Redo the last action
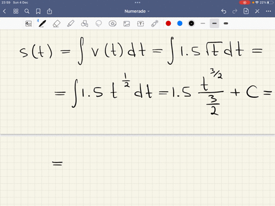The image size is (275, 206). (x=235, y=11)
